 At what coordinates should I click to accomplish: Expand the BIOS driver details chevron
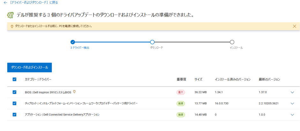click(x=292, y=92)
